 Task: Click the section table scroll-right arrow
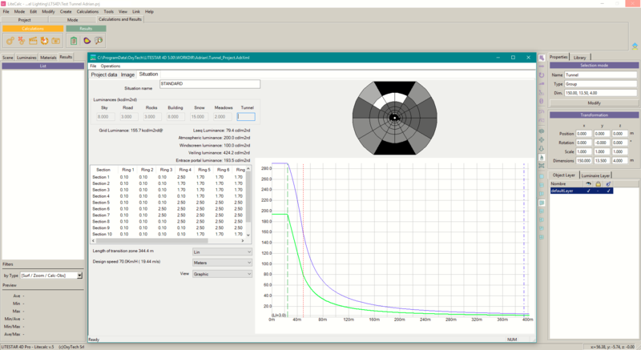243,241
